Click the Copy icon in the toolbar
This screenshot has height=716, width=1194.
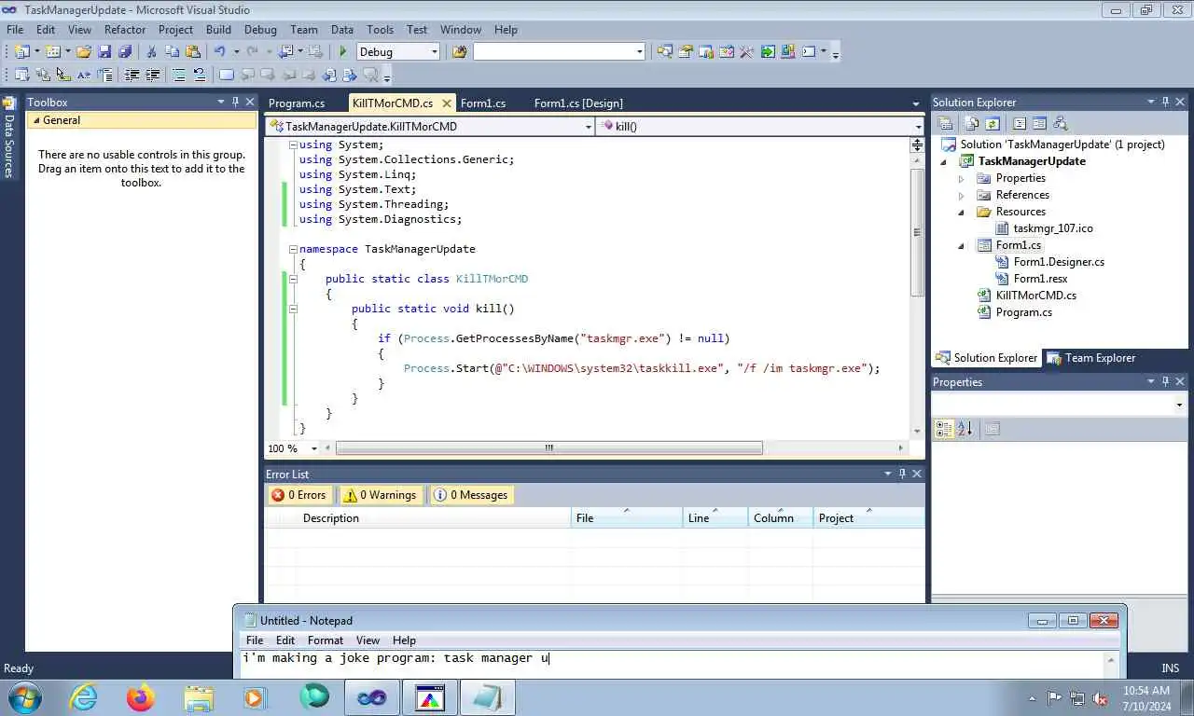[172, 52]
